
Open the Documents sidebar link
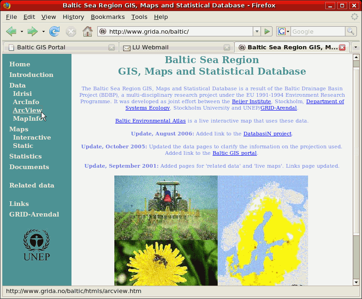point(29,167)
